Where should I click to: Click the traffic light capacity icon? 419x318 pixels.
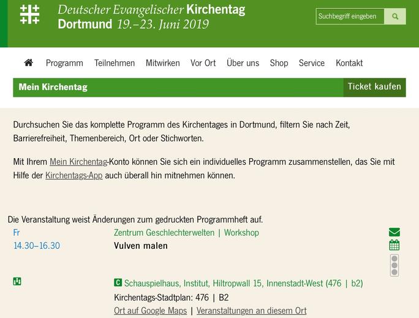click(x=394, y=266)
